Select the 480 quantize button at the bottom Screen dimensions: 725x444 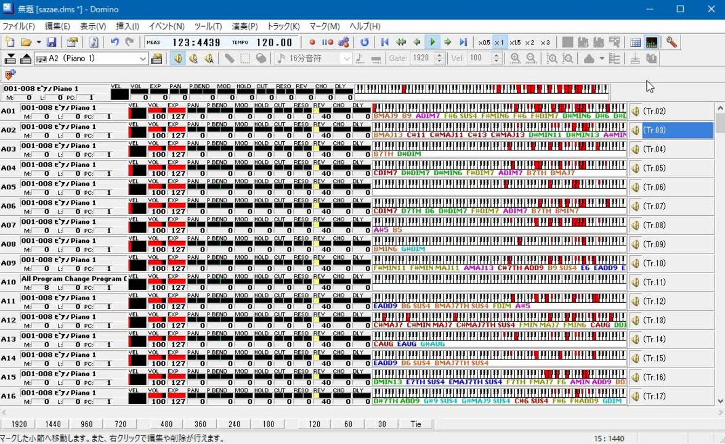(x=166, y=424)
